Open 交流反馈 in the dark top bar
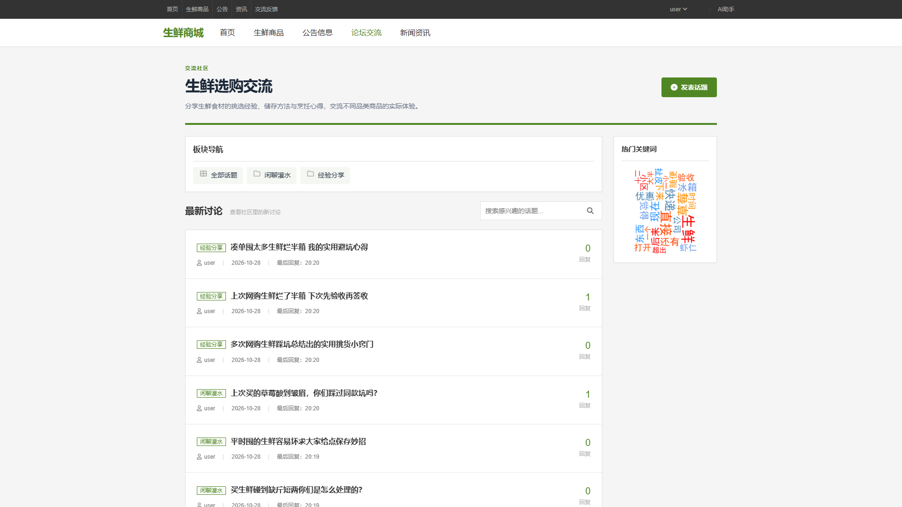Screen dimensions: 902x507 pos(266,9)
